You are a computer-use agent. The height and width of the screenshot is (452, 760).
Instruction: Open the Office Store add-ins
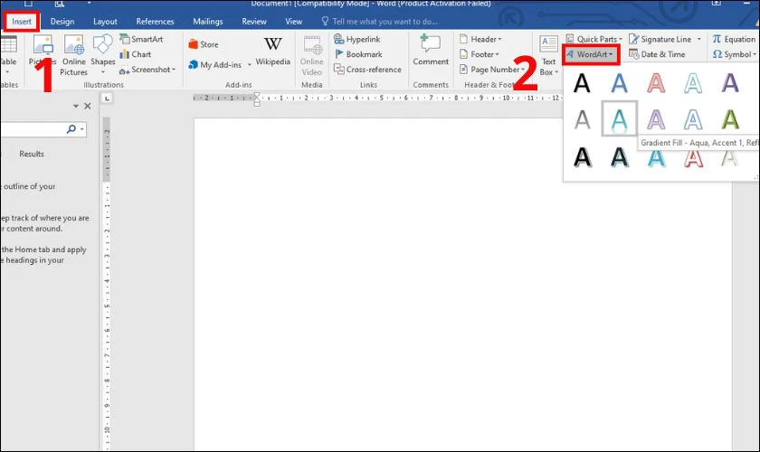point(203,44)
